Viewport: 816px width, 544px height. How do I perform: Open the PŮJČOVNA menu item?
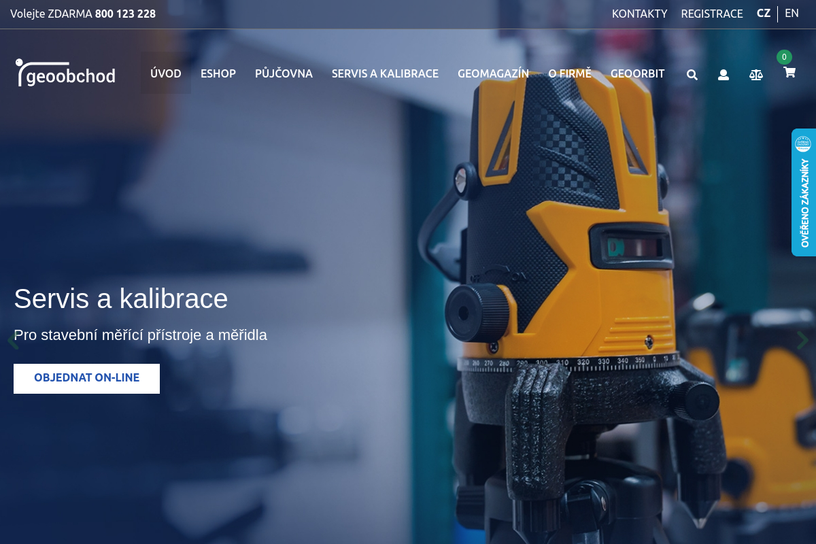(x=284, y=73)
